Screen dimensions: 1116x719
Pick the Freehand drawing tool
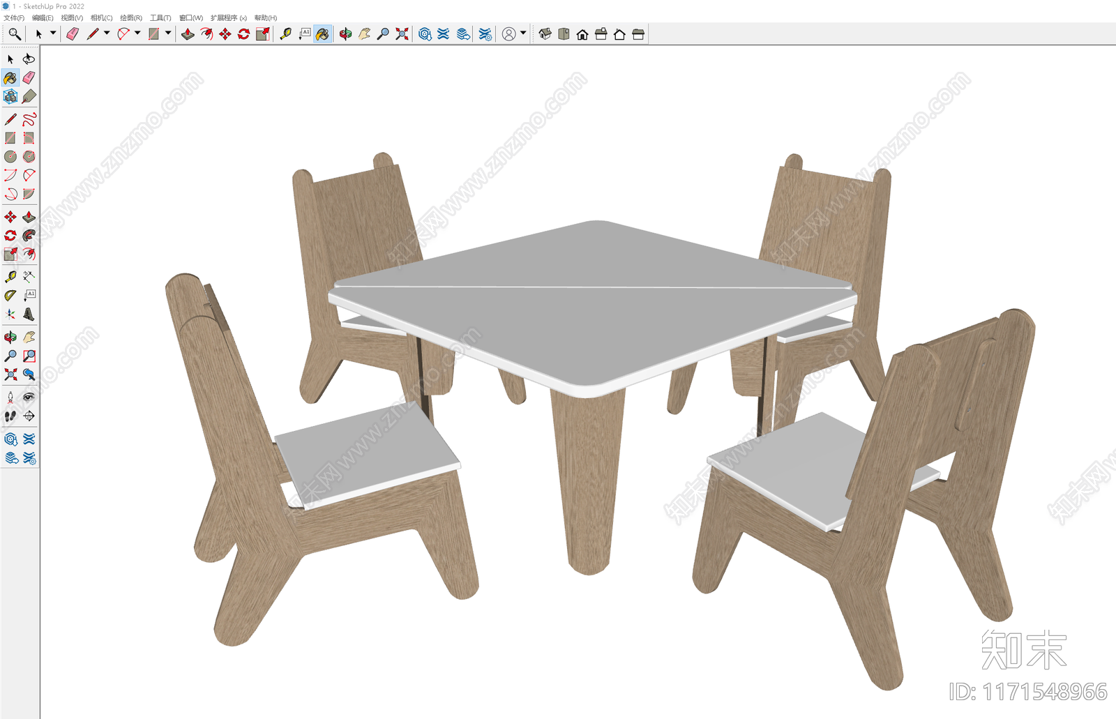pos(29,119)
